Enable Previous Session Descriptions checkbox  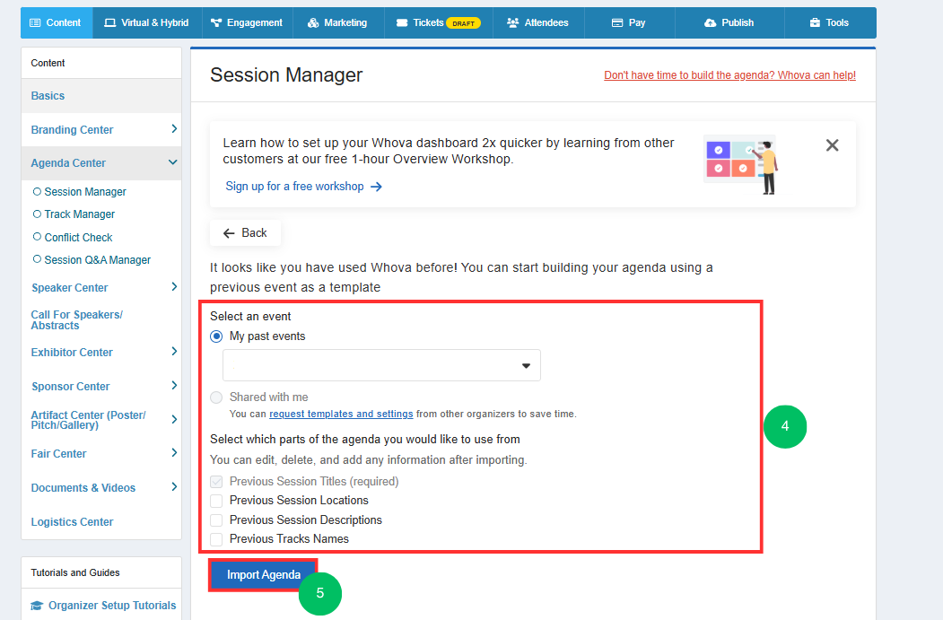pos(216,520)
